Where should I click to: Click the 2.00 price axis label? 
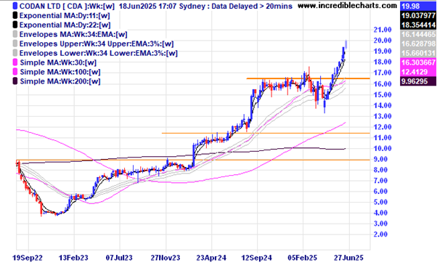click(380, 235)
